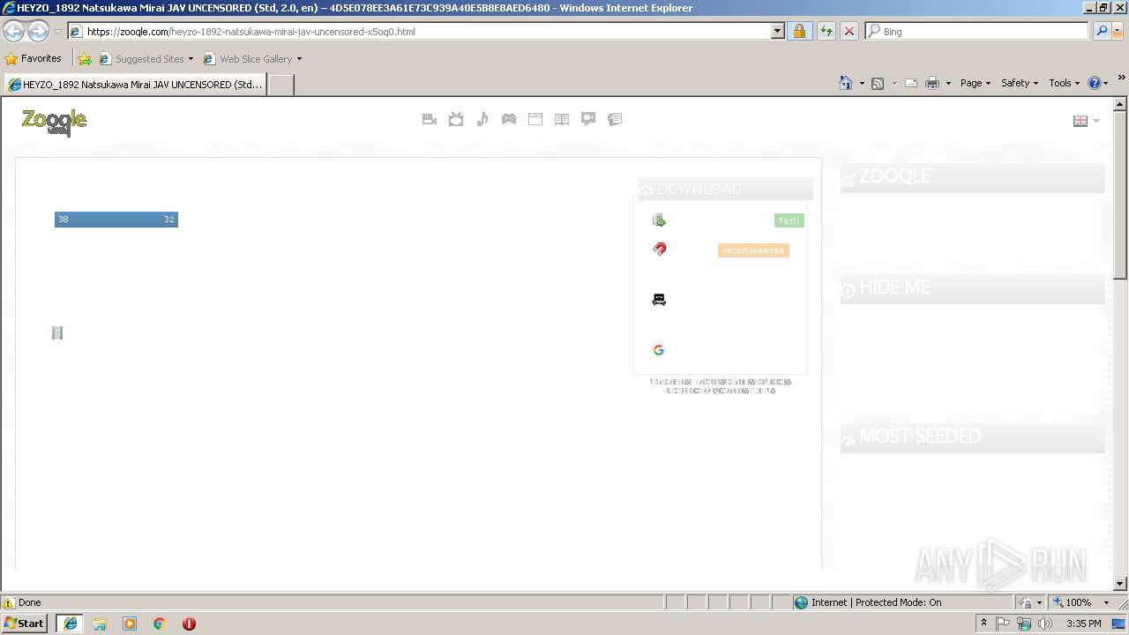Open the TV shows category icon

click(456, 119)
